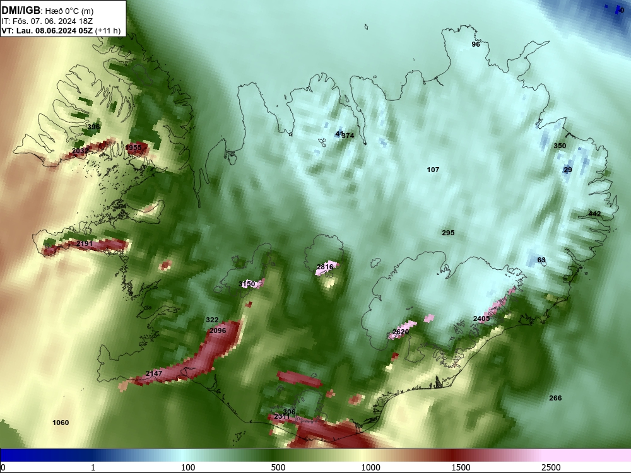Click the 442 value label

594,214
